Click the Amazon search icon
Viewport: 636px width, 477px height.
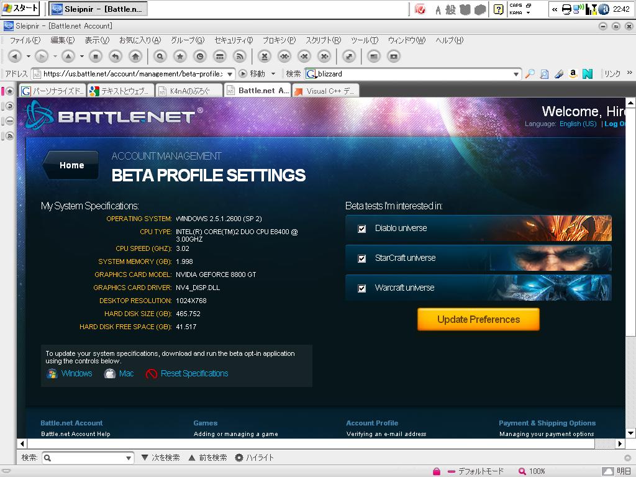(x=573, y=74)
